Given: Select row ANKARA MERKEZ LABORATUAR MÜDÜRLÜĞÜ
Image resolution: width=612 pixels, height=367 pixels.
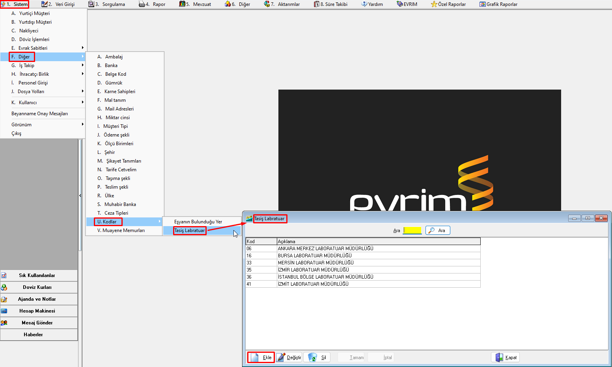Looking at the screenshot, I should (x=363, y=249).
